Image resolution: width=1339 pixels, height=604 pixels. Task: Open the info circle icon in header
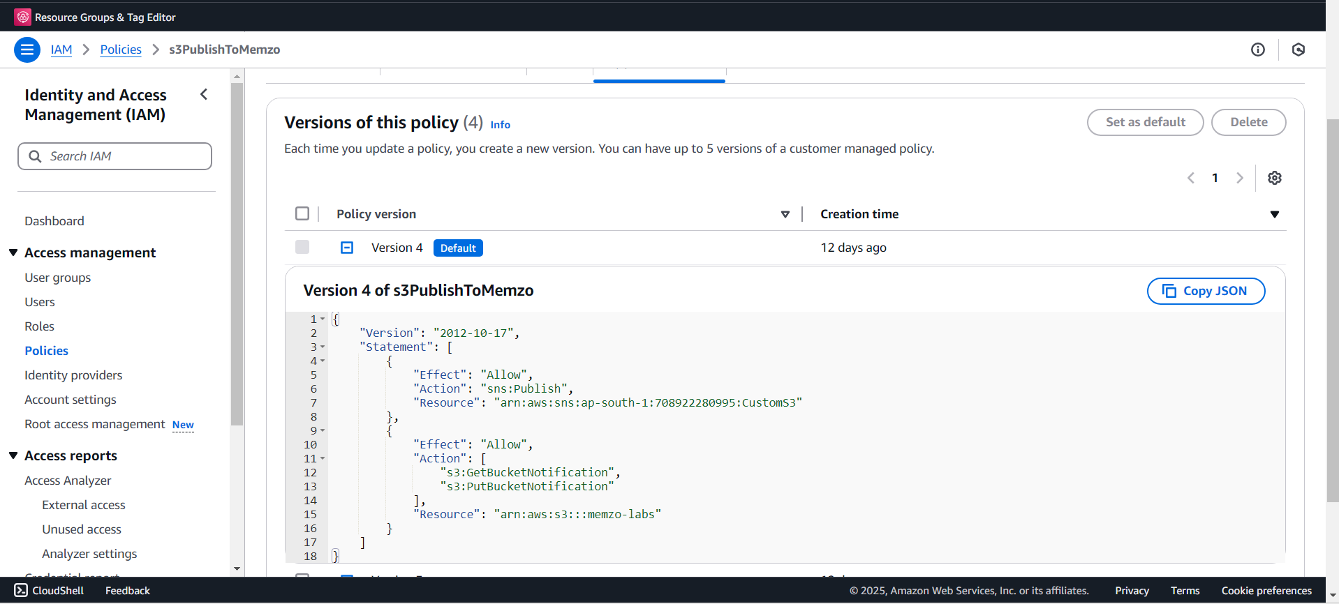(x=1258, y=50)
